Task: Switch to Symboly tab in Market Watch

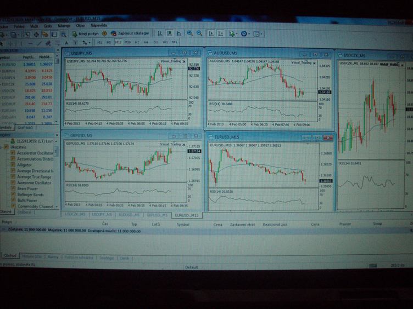Action: [x=6, y=128]
